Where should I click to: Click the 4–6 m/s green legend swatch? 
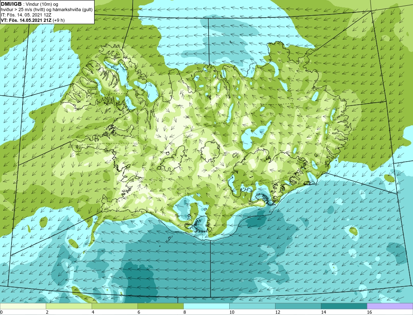[x=114, y=306]
